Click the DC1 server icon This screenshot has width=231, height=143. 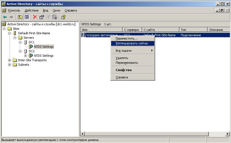(25, 42)
